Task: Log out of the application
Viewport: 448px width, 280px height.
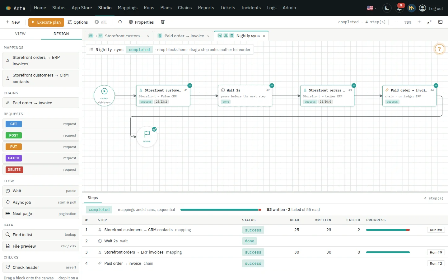Action: tap(436, 9)
